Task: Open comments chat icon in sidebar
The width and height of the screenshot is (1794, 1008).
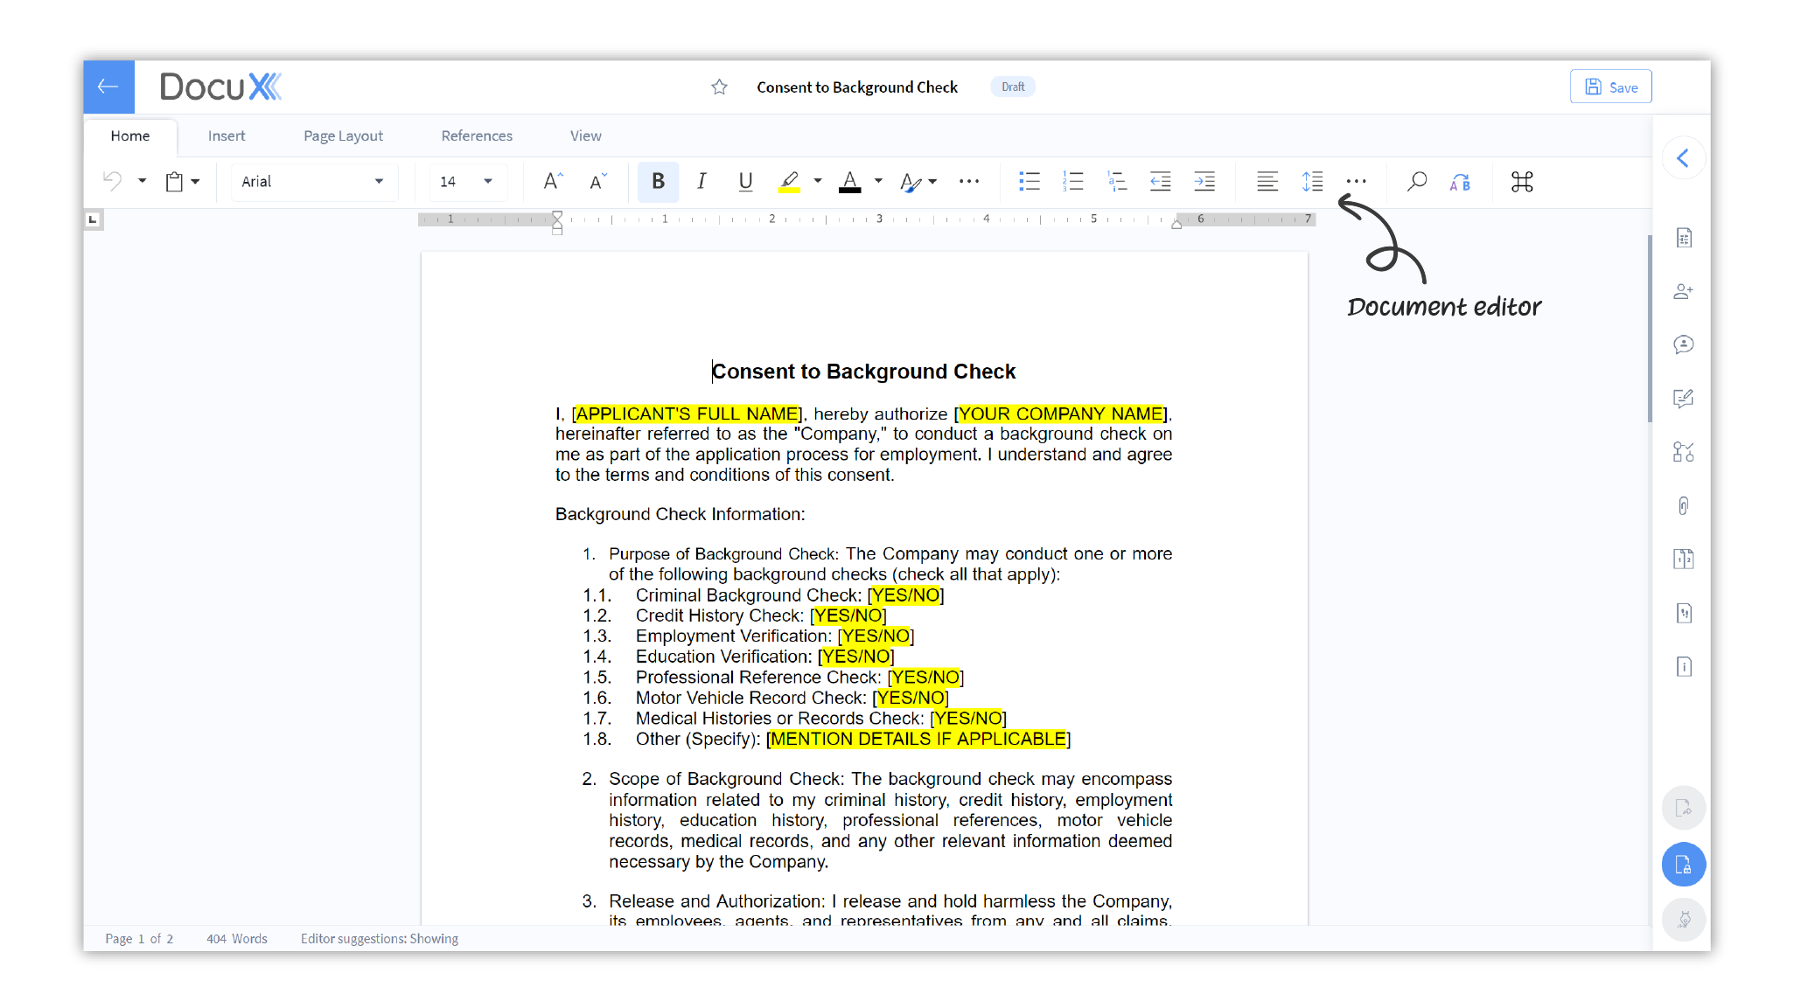Action: tap(1684, 344)
